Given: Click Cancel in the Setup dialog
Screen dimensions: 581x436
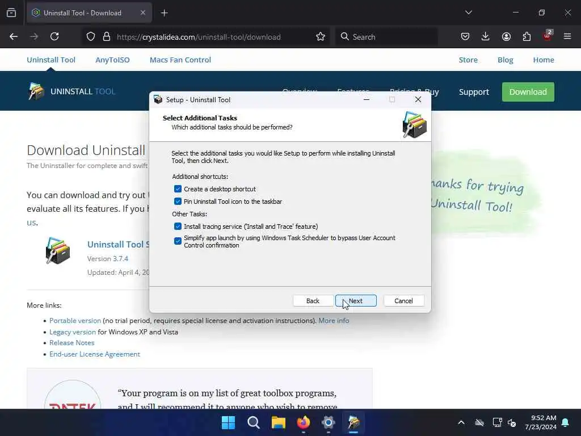Looking at the screenshot, I should click(x=403, y=301).
